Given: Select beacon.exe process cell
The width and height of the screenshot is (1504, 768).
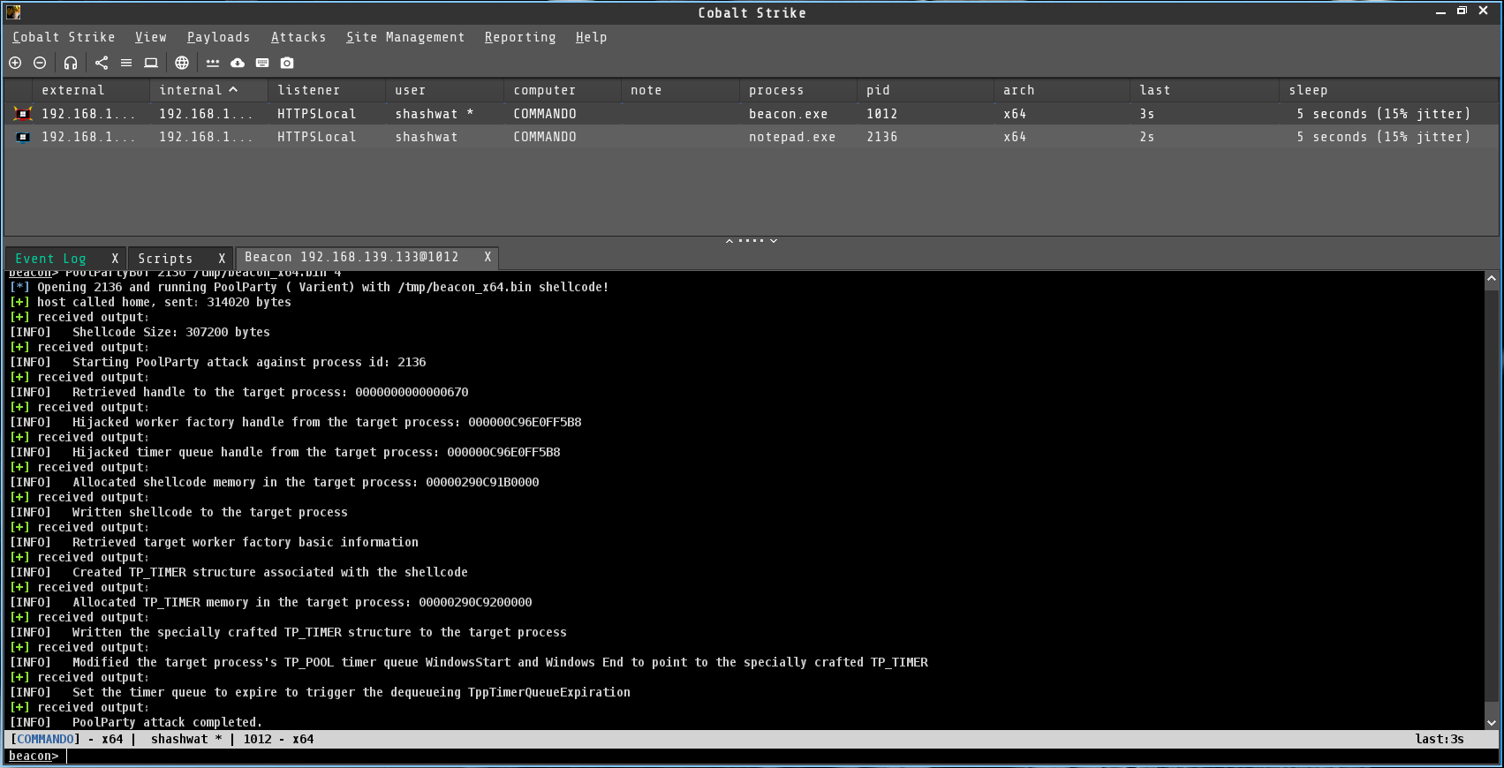Looking at the screenshot, I should pos(798,114).
